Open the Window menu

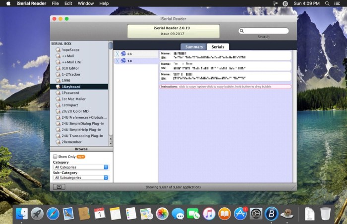click(x=86, y=3)
